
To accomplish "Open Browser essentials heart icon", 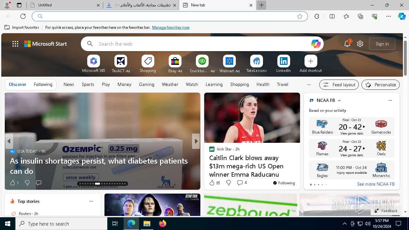I will (x=374, y=16).
